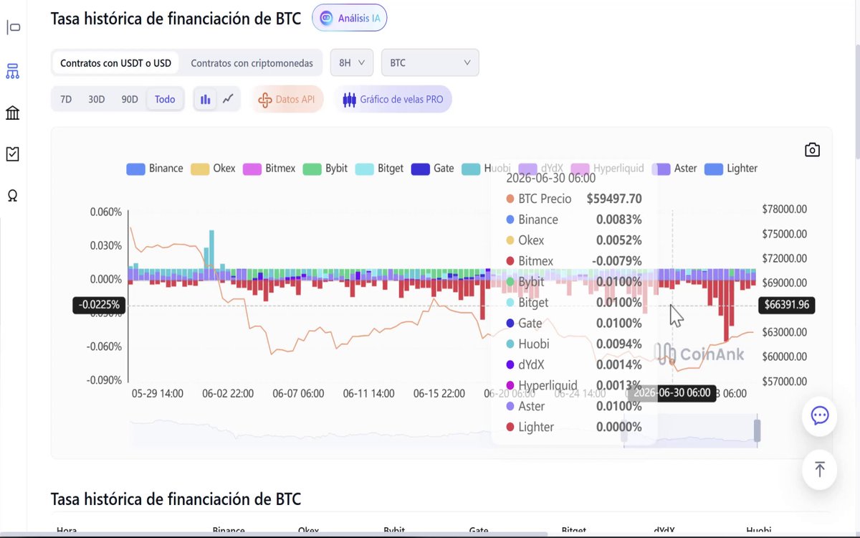860x538 pixels.
Task: Switch to bar chart view icon
Action: click(206, 99)
